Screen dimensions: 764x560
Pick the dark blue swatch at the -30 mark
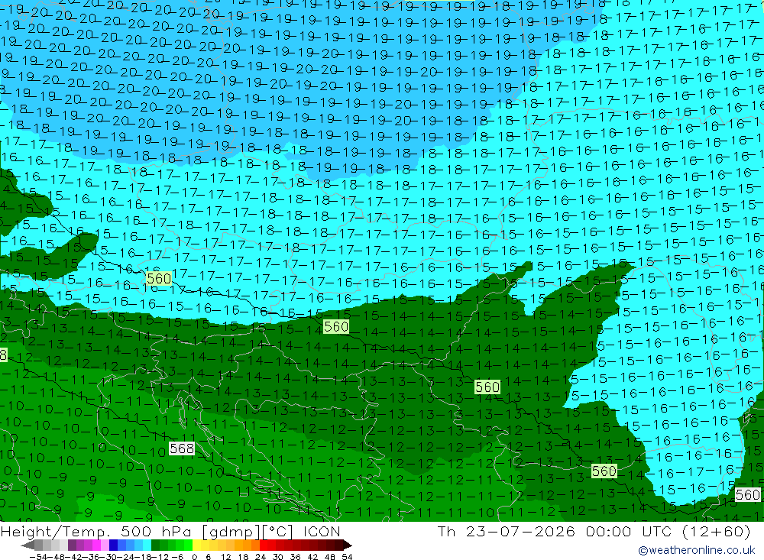[113, 545]
